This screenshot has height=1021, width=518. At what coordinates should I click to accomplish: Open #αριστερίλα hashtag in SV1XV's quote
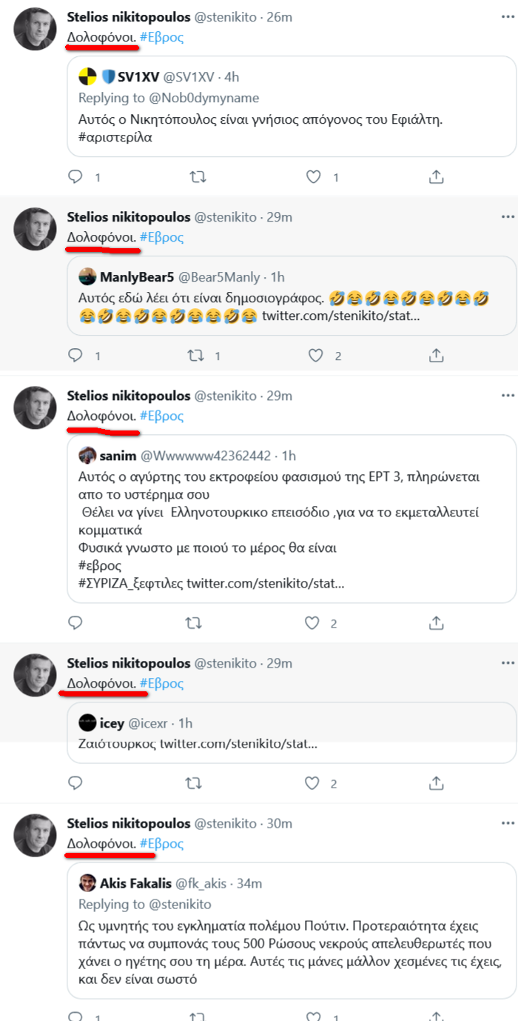click(x=115, y=137)
